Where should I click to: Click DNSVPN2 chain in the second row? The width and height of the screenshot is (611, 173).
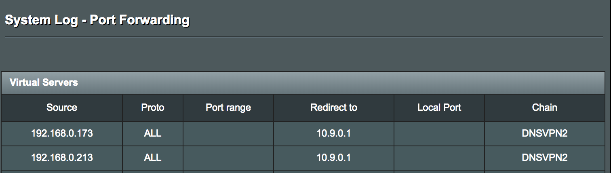(x=545, y=158)
